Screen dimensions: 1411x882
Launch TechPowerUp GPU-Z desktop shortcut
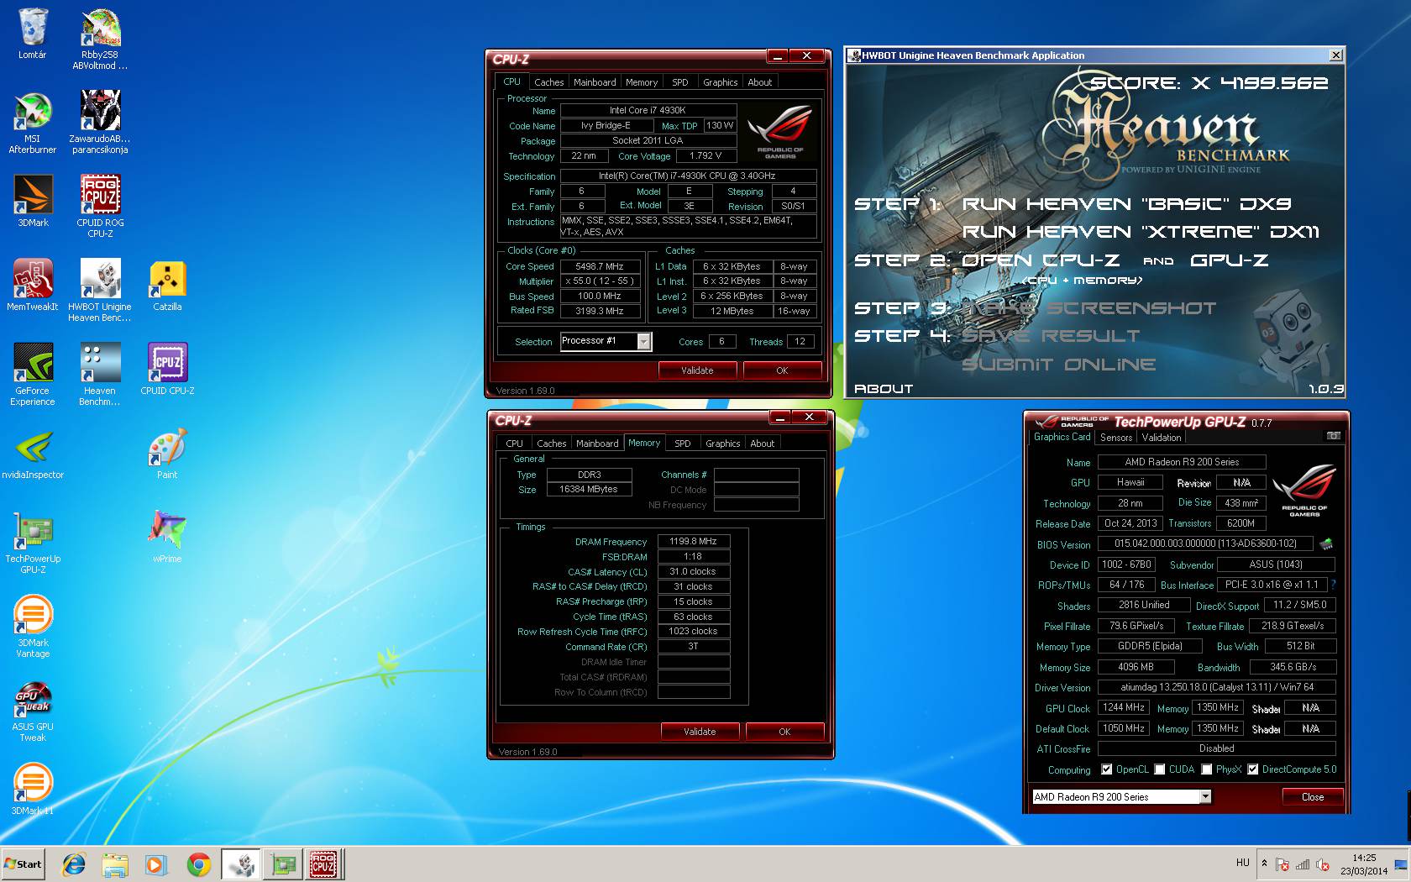pos(33,543)
